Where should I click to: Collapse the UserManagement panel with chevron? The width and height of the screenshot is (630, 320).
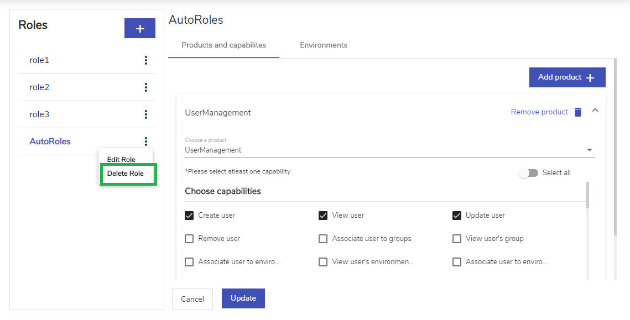tap(595, 110)
